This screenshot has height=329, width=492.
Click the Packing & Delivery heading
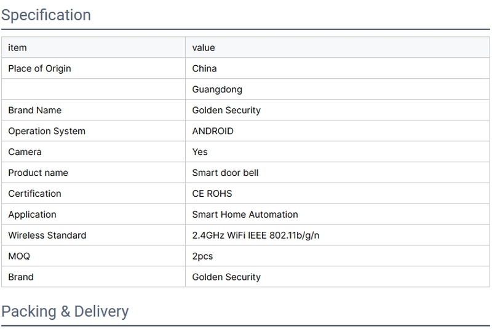click(65, 311)
